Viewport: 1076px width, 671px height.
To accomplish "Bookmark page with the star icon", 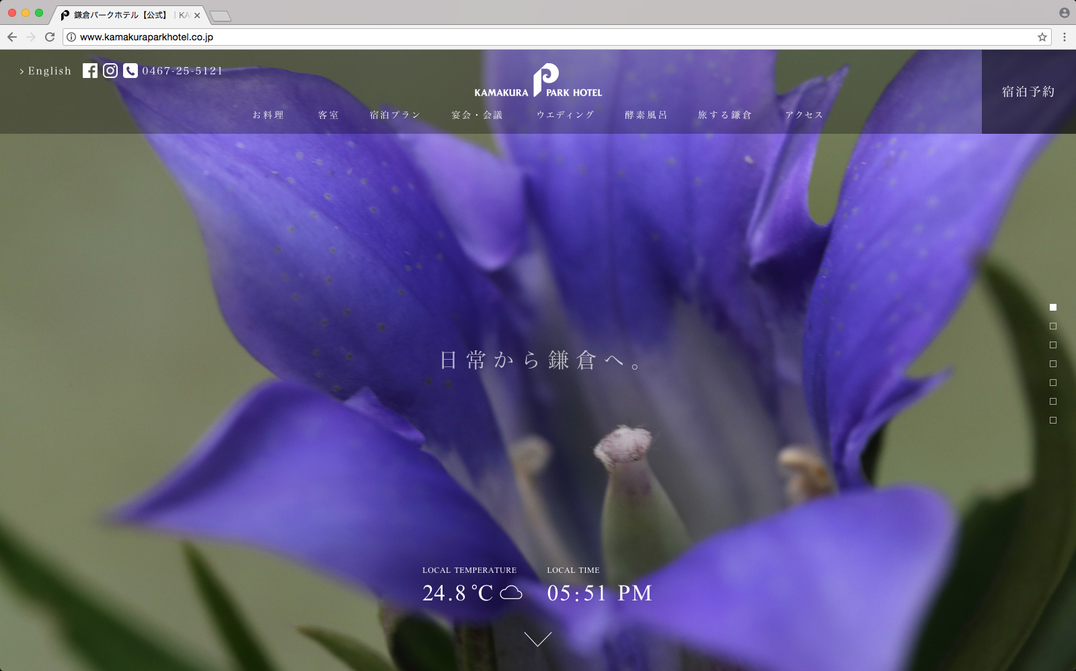I will point(1042,37).
